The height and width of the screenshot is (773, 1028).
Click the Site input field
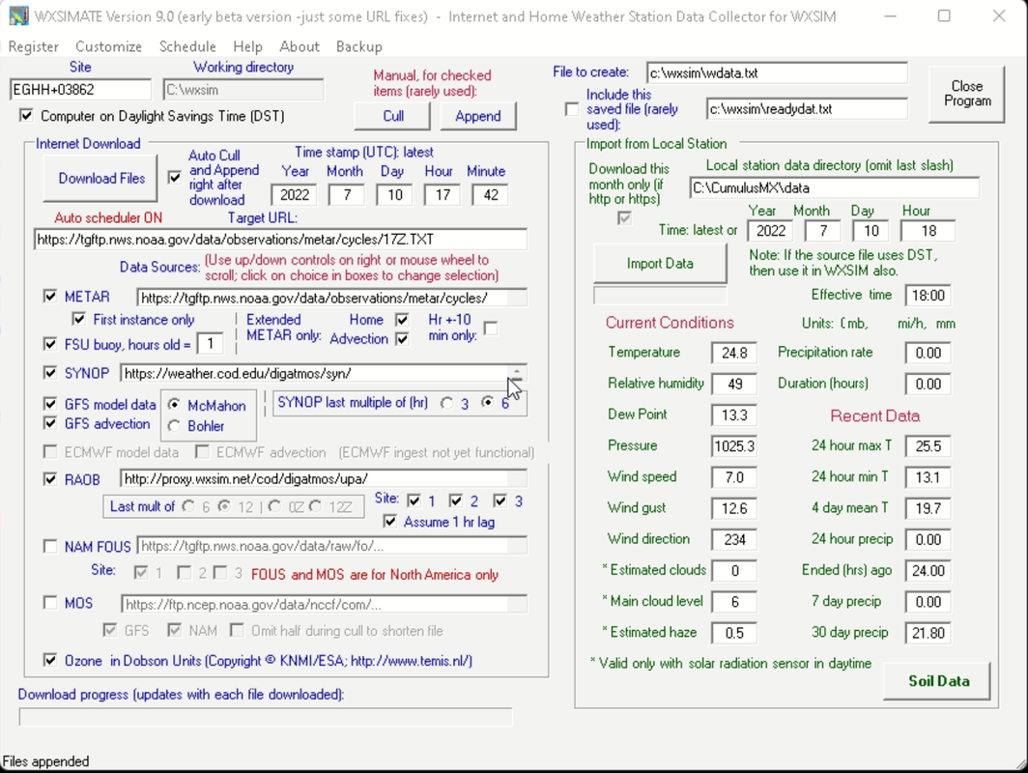tap(80, 90)
